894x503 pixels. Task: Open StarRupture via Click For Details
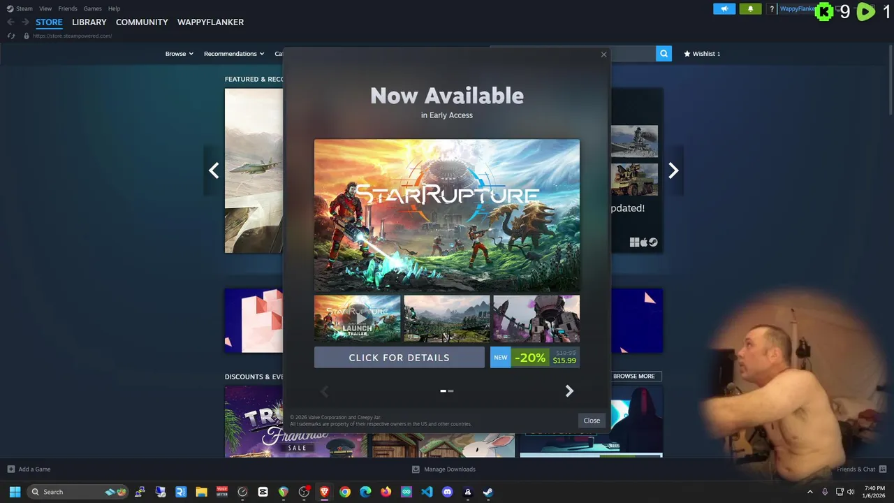pos(399,357)
